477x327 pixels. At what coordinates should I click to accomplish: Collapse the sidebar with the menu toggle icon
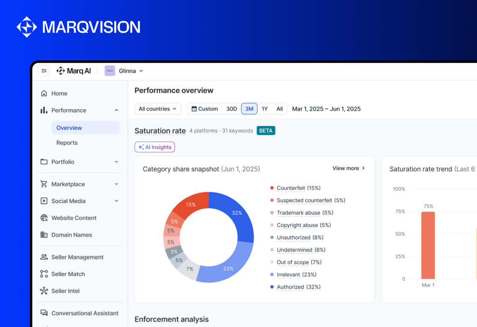coord(44,71)
